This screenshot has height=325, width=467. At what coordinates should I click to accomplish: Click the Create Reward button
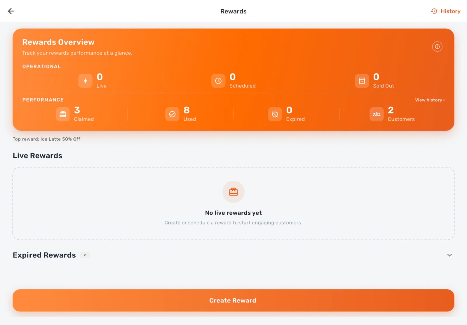click(233, 300)
